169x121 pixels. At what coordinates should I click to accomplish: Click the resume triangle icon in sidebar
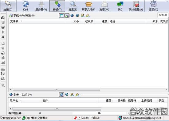tap(3, 32)
